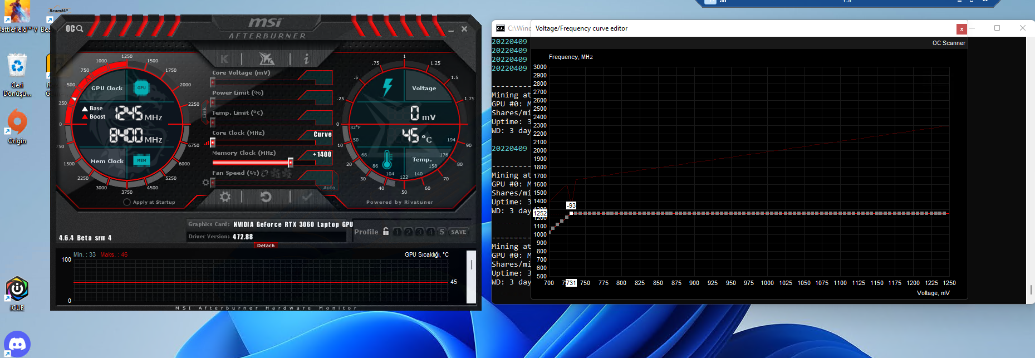
Task: Toggle the profile lock icon
Action: pos(386,232)
